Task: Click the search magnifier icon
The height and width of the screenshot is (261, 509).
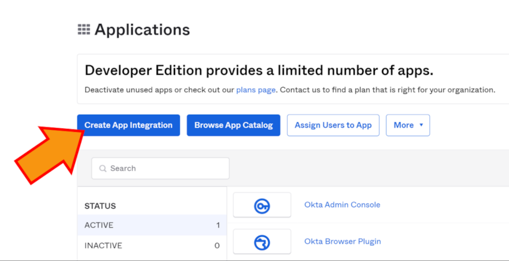Action: pyautogui.click(x=103, y=168)
